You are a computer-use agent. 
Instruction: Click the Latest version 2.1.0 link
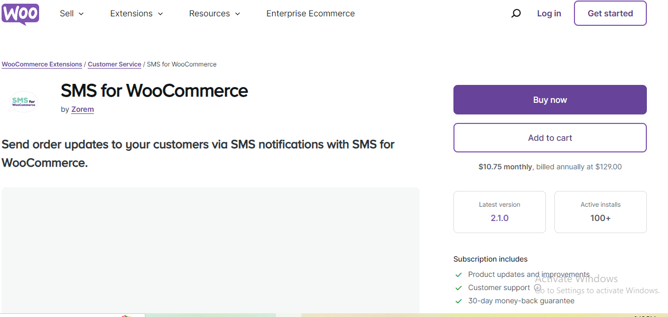(x=499, y=218)
